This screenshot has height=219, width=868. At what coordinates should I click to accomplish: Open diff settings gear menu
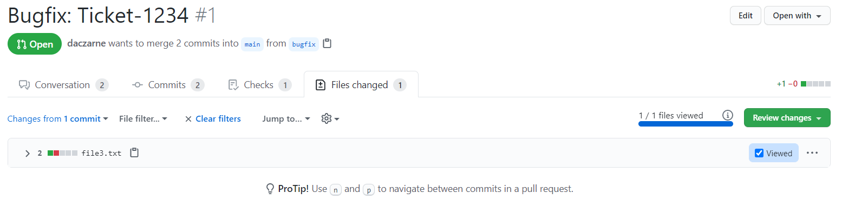click(x=330, y=118)
